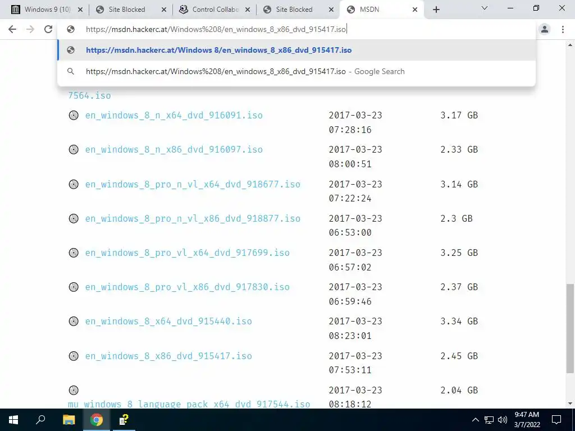Open en_windows_8_n_x86_dvd_916097.iso link
Screen dimensions: 575x431
tap(174, 149)
